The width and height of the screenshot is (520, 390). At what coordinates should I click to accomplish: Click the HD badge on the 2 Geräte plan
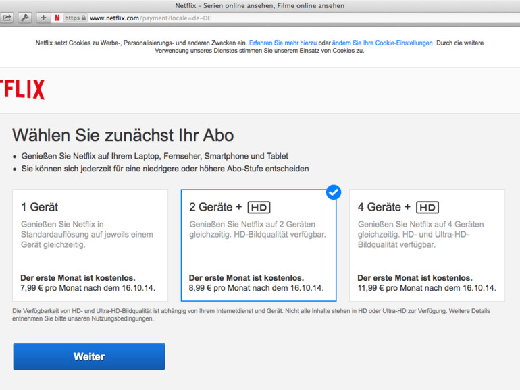click(259, 207)
